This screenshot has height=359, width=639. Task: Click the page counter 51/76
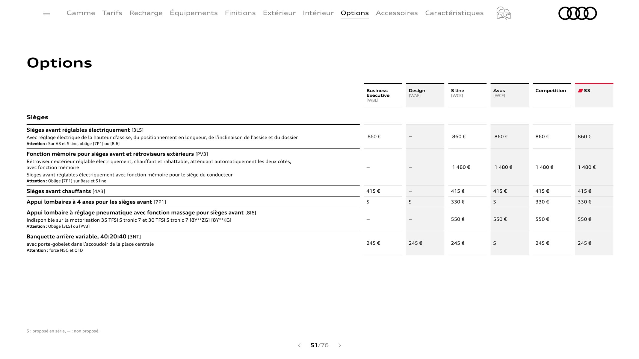tap(319, 345)
